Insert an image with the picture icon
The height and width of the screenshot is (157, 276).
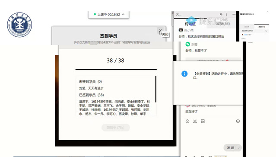click(203, 121)
